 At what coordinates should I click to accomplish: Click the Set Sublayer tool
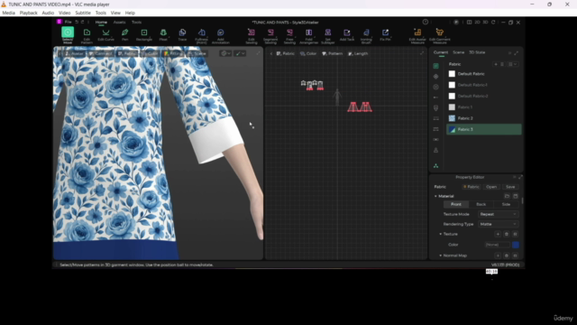[x=328, y=35]
